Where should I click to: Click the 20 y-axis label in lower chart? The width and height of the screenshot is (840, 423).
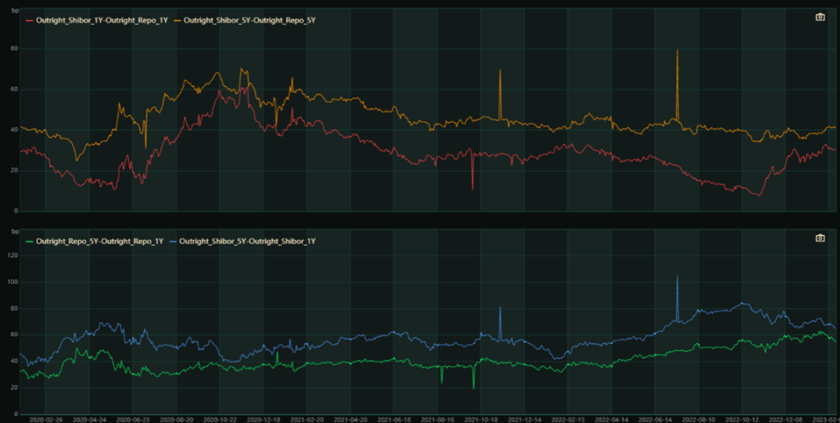pyautogui.click(x=15, y=388)
